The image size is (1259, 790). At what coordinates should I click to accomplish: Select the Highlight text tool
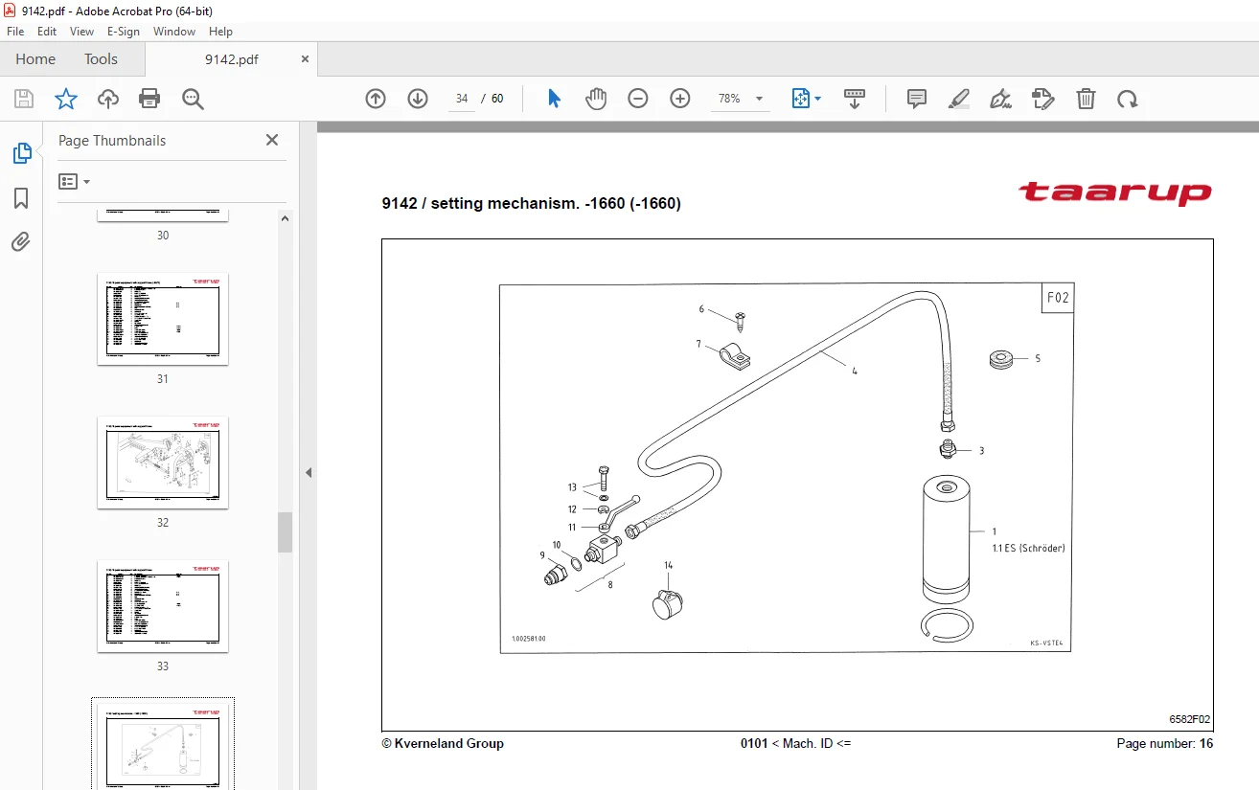(x=959, y=99)
